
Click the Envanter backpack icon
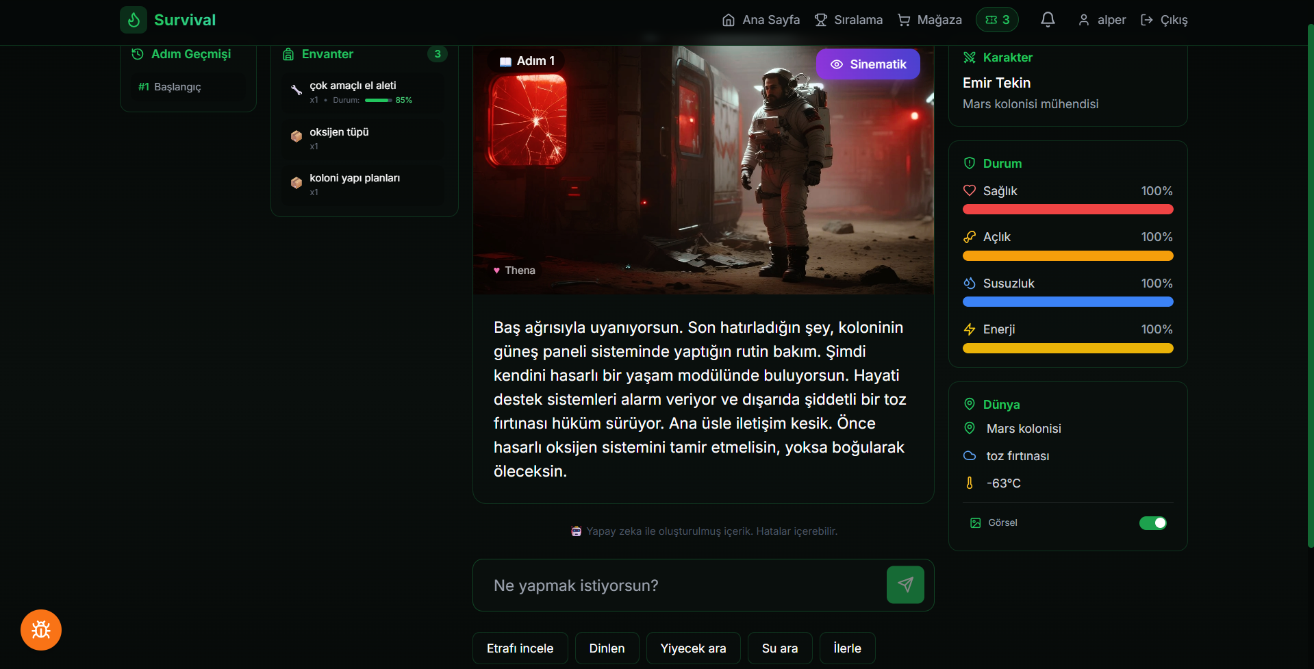click(288, 54)
